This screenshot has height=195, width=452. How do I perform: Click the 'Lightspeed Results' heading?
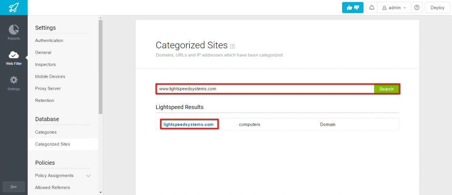[179, 107]
